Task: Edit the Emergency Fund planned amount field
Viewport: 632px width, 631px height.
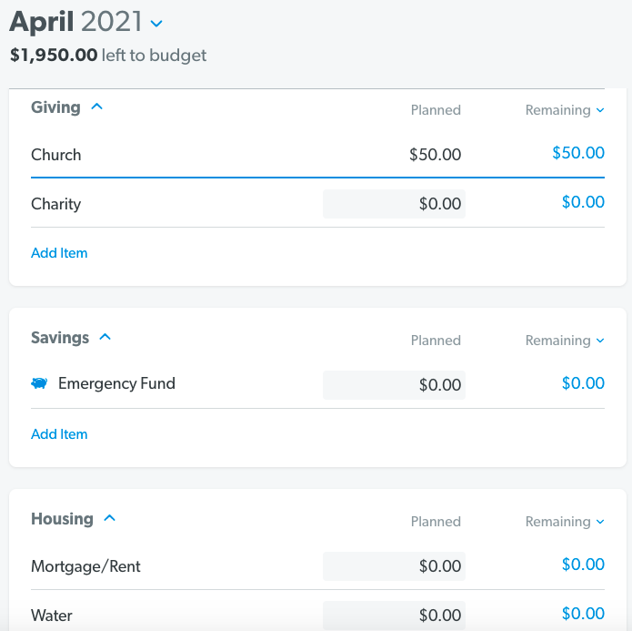Action: [394, 385]
